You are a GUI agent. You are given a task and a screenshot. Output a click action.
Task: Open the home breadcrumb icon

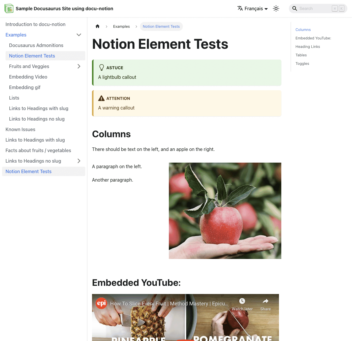97,26
